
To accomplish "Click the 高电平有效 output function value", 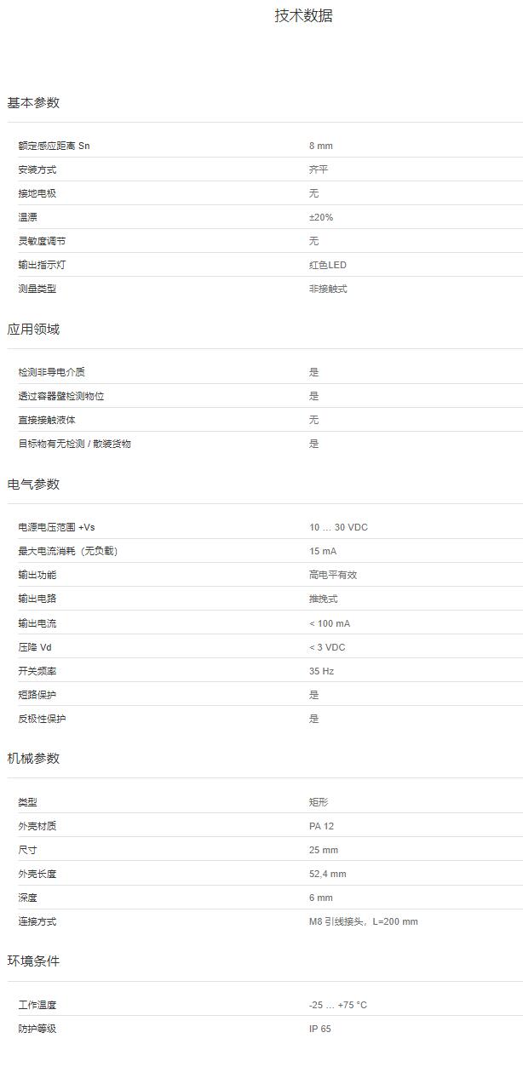I will 332,575.
